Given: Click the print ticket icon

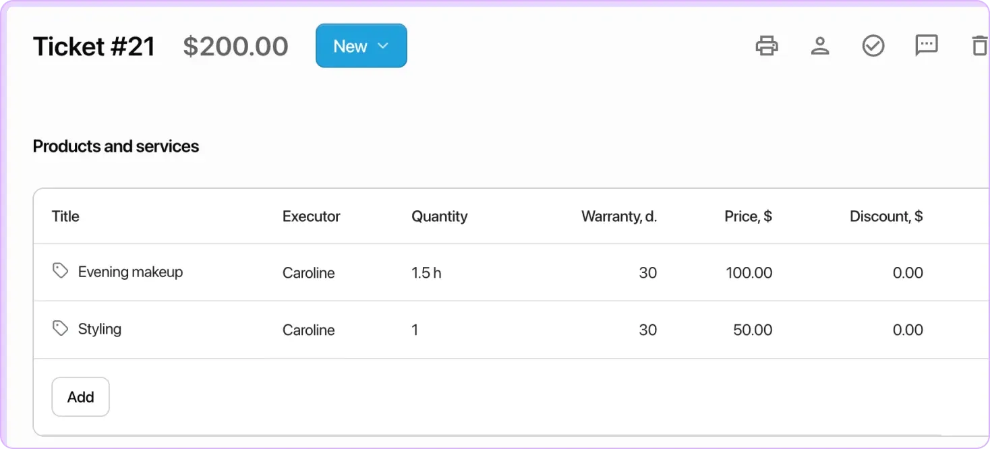Looking at the screenshot, I should pyautogui.click(x=767, y=45).
